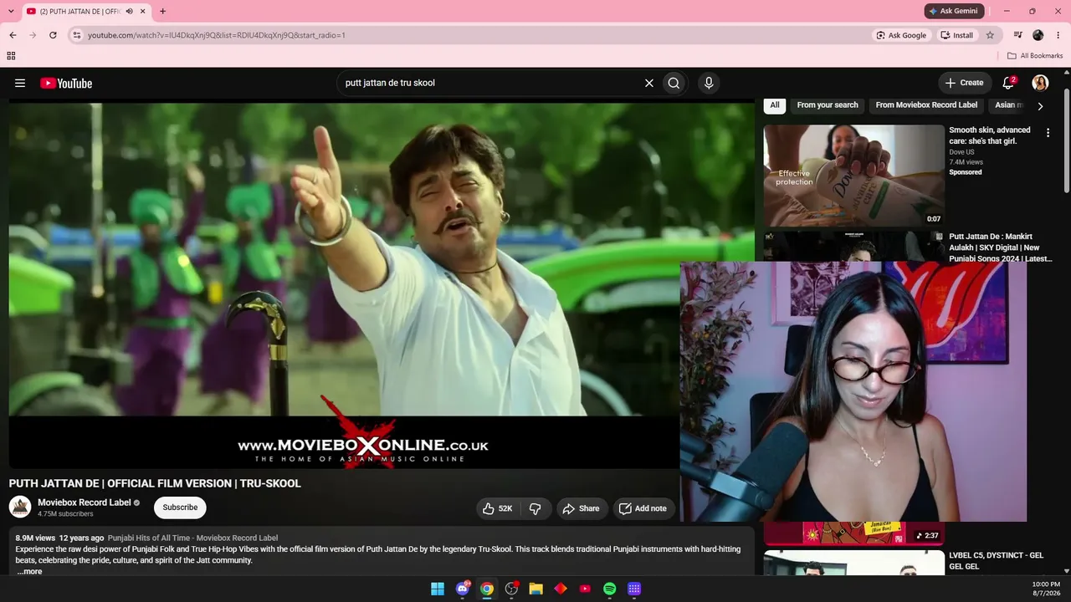Screen dimensions: 1071x602
Task: Share the Puth Jattan De video
Action: (581, 508)
